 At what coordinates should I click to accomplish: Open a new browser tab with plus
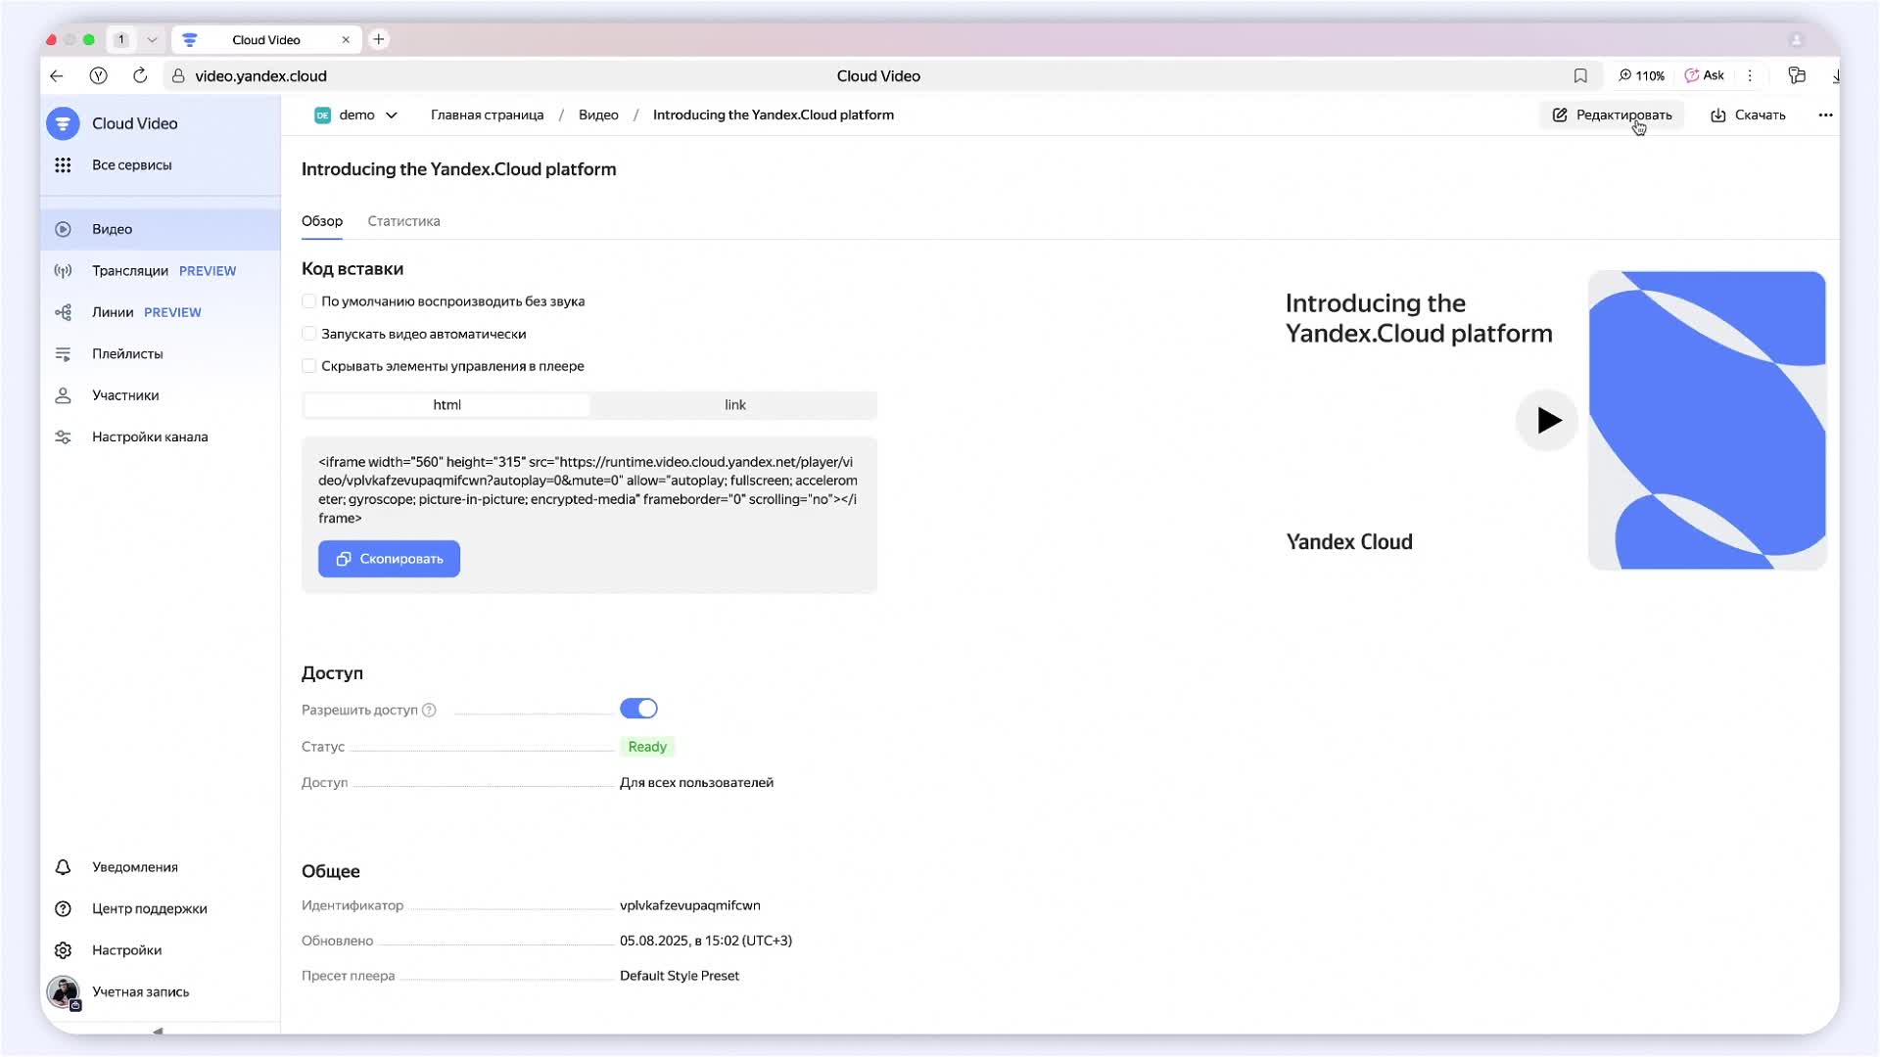[x=379, y=39]
